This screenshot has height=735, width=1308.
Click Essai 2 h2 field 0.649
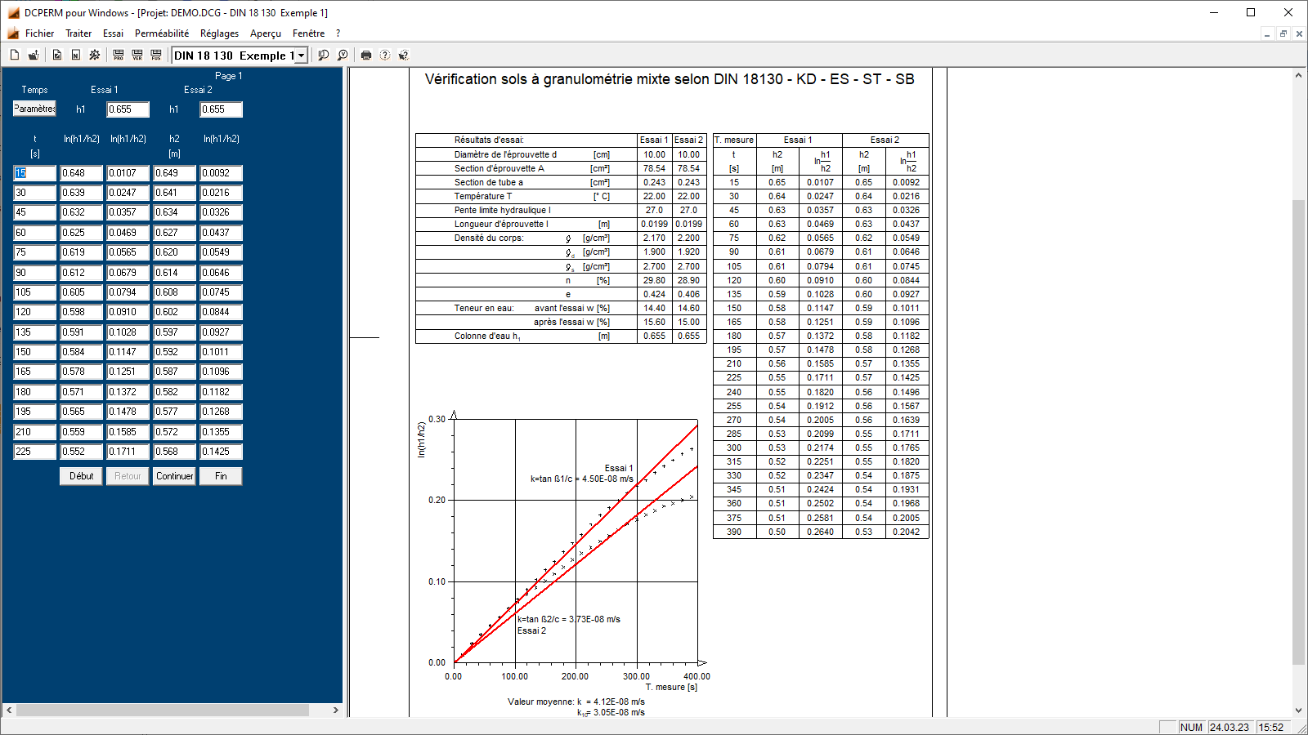[174, 173]
